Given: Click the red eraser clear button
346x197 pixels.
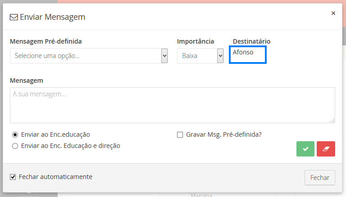Looking at the screenshot, I should 326,149.
